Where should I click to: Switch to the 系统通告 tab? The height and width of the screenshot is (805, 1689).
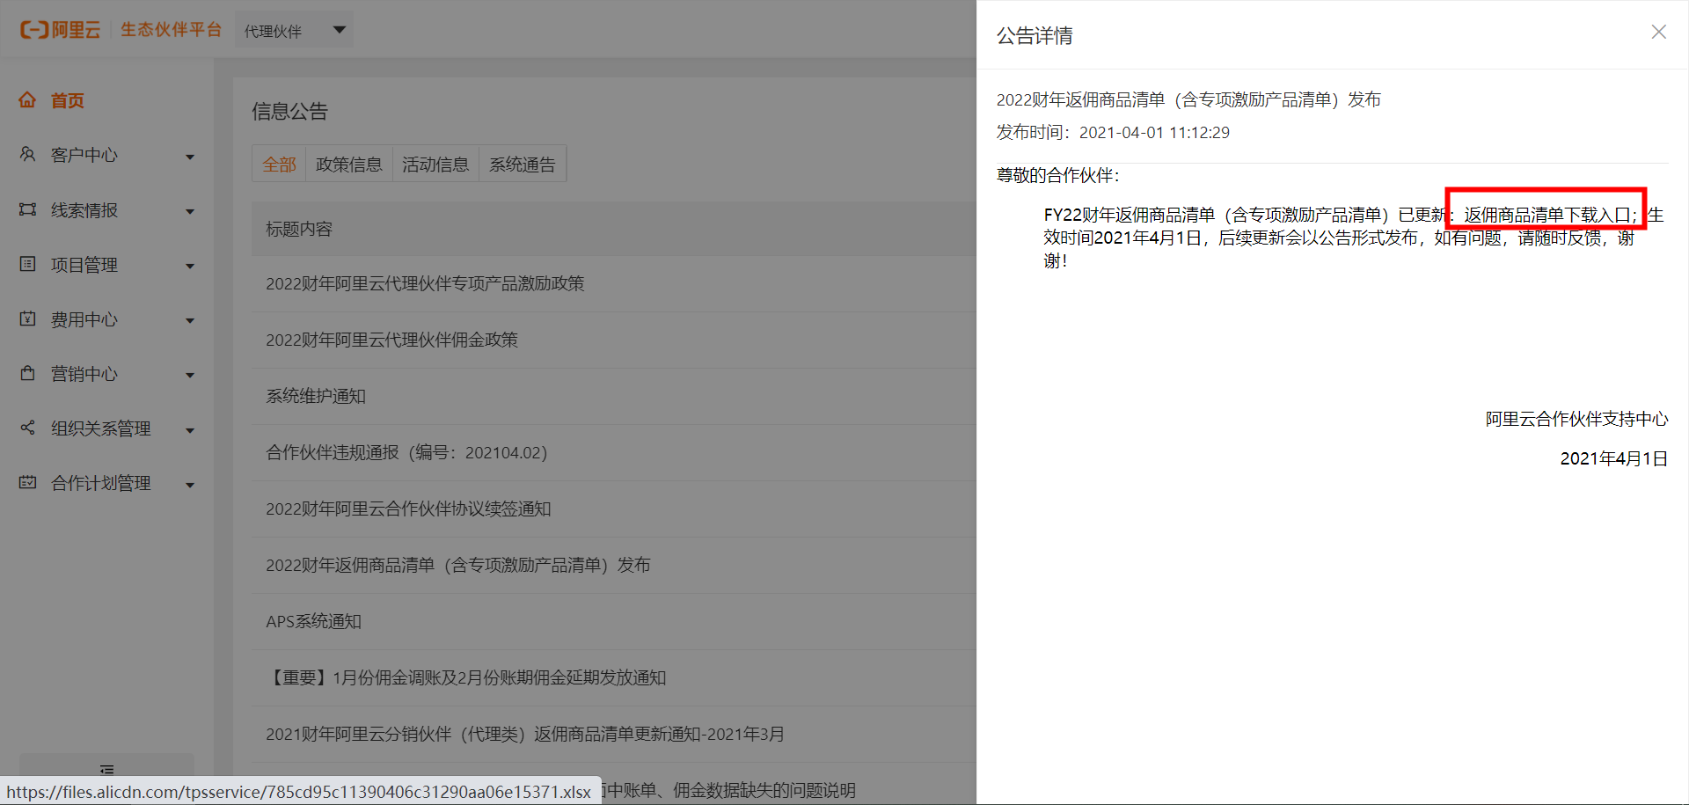click(x=523, y=164)
